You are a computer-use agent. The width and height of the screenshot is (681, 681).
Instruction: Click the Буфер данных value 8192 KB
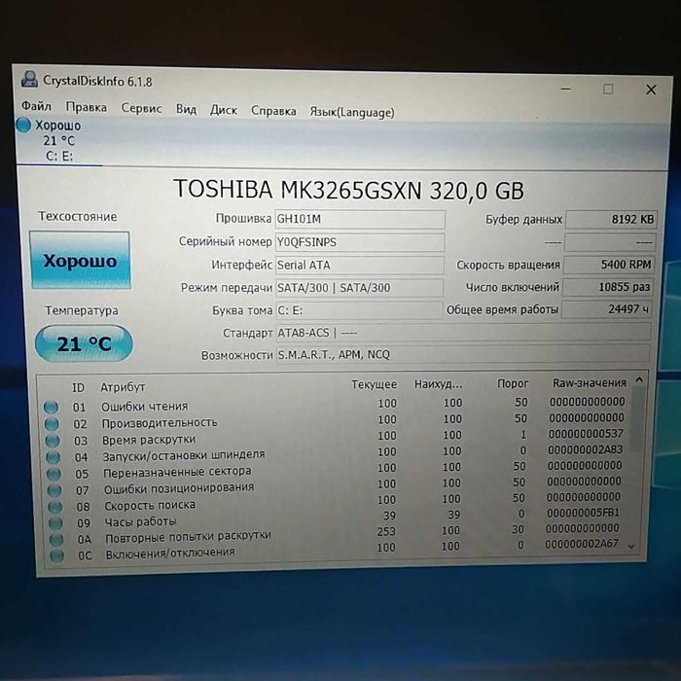click(x=611, y=219)
